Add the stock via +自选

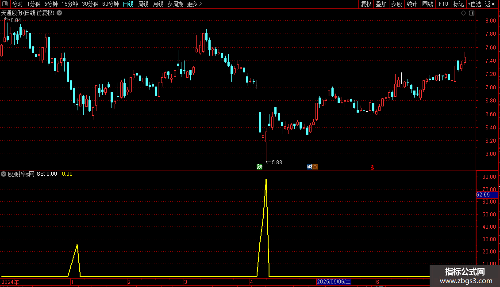point(474,4)
